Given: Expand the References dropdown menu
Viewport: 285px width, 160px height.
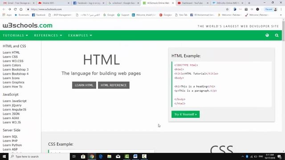Looking at the screenshot, I should pos(48,36).
